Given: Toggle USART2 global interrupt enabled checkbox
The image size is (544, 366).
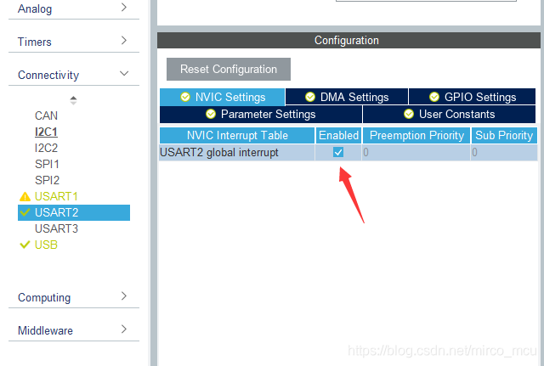Looking at the screenshot, I should pyautogui.click(x=338, y=152).
